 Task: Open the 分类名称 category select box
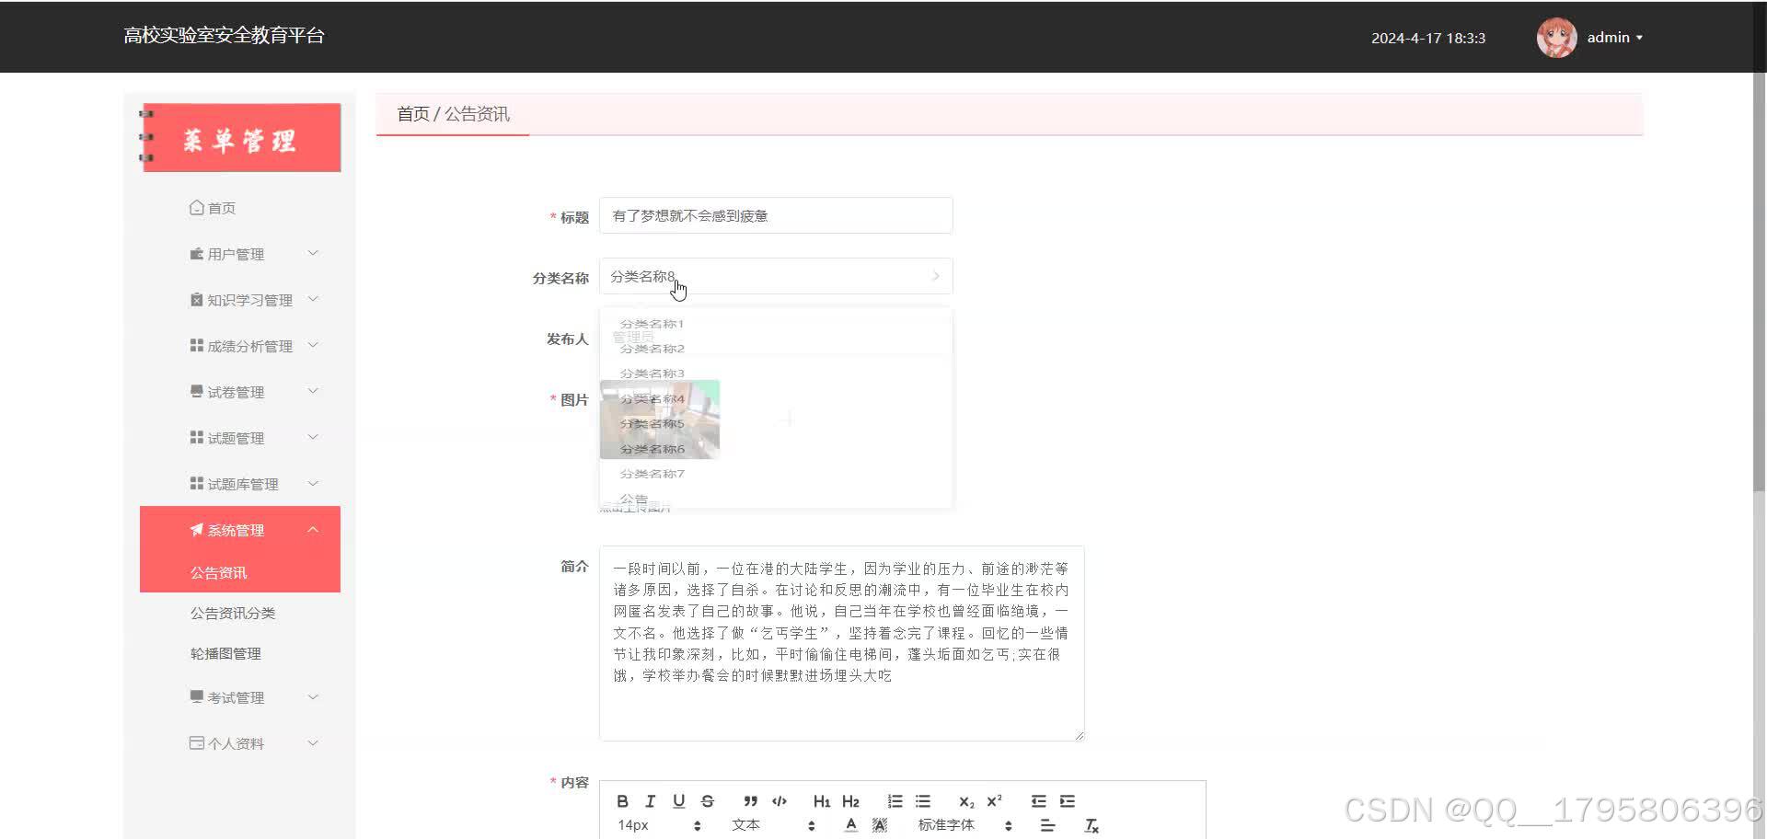point(776,276)
